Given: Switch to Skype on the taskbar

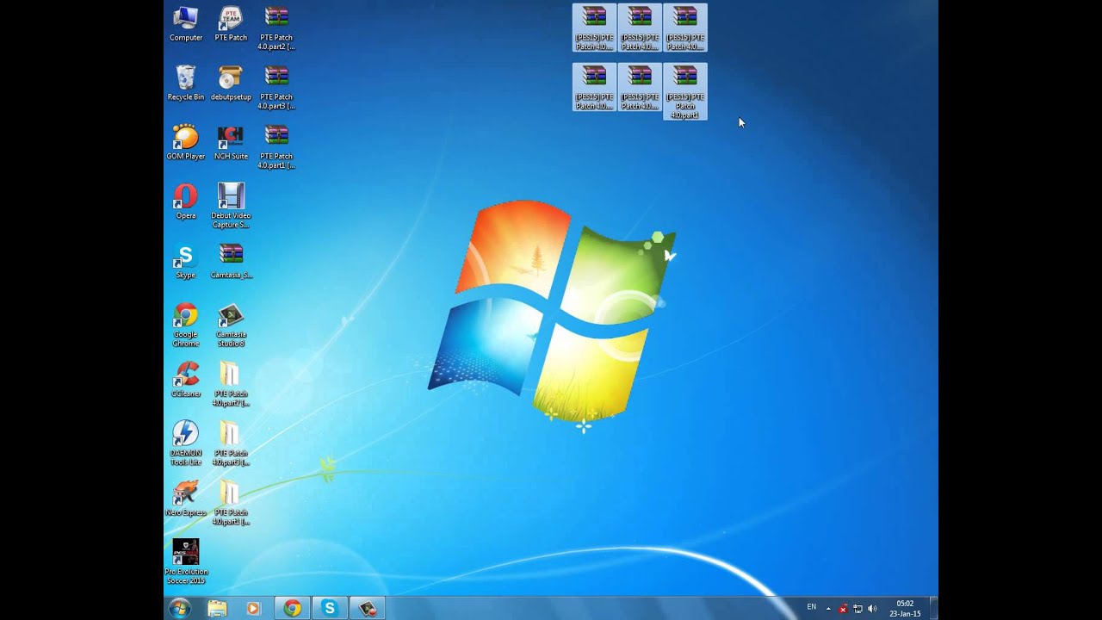Looking at the screenshot, I should 330,608.
